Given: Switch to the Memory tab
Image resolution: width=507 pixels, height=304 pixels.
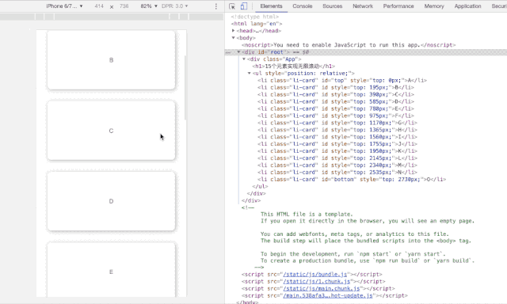Looking at the screenshot, I should click(434, 6).
